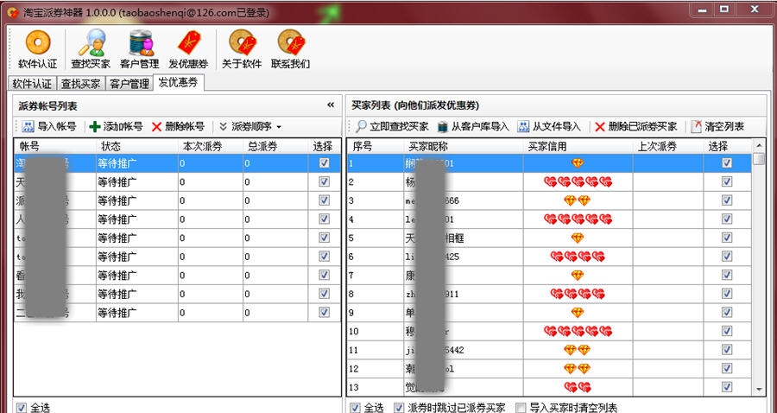Uncheck the last account row checkbox
The height and width of the screenshot is (413, 777).
click(x=324, y=313)
